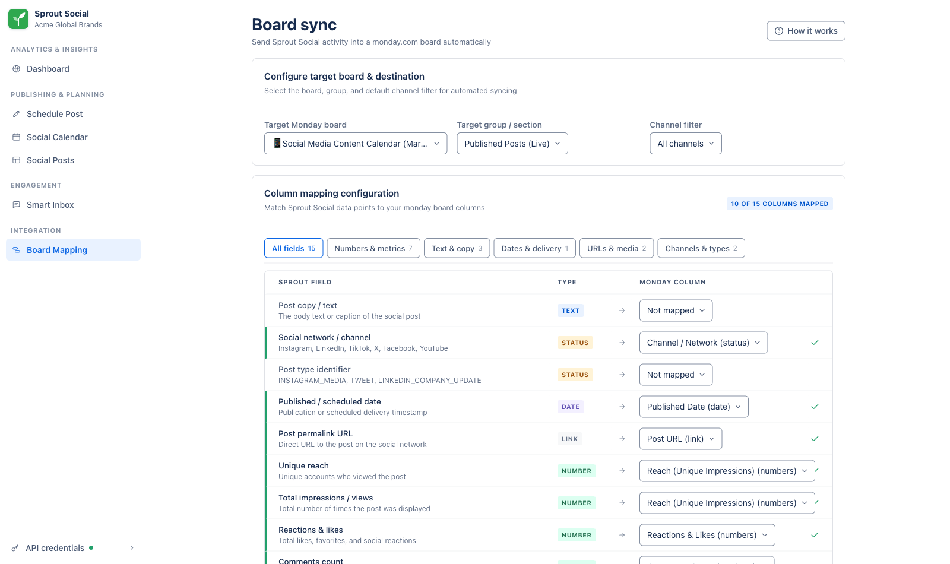Click the green checkmark in Published / scheduled date row

tap(815, 407)
